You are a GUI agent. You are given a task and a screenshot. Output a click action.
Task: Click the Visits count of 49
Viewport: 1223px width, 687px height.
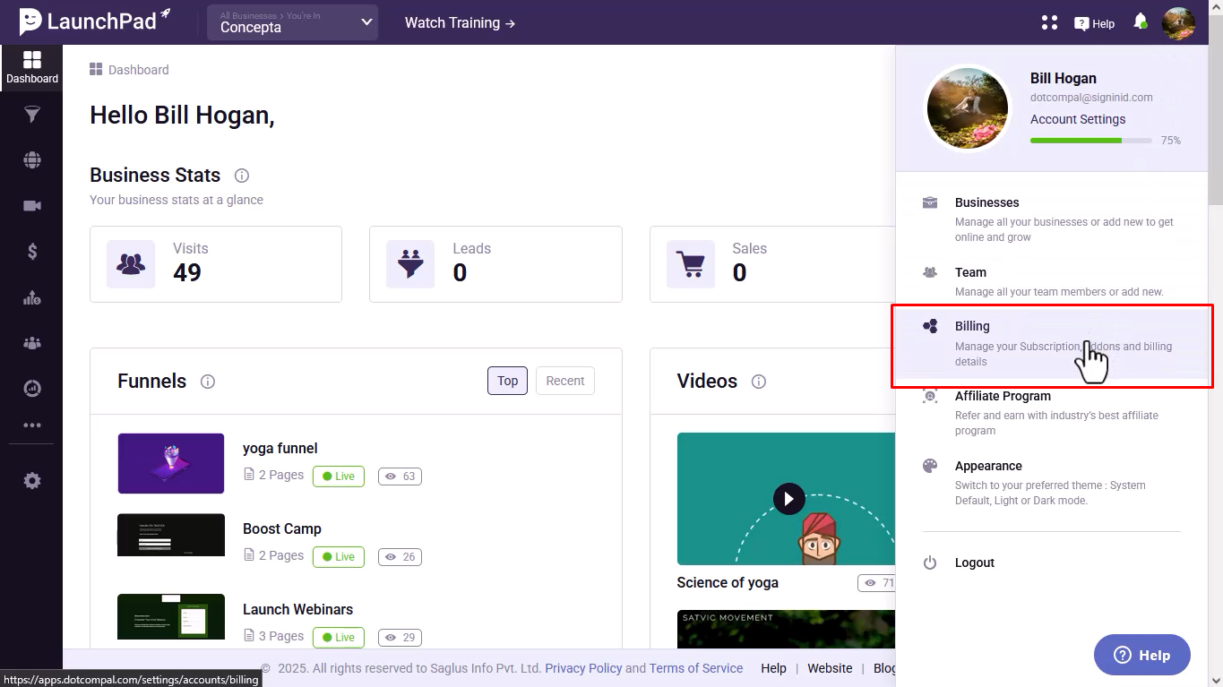pyautogui.click(x=187, y=272)
